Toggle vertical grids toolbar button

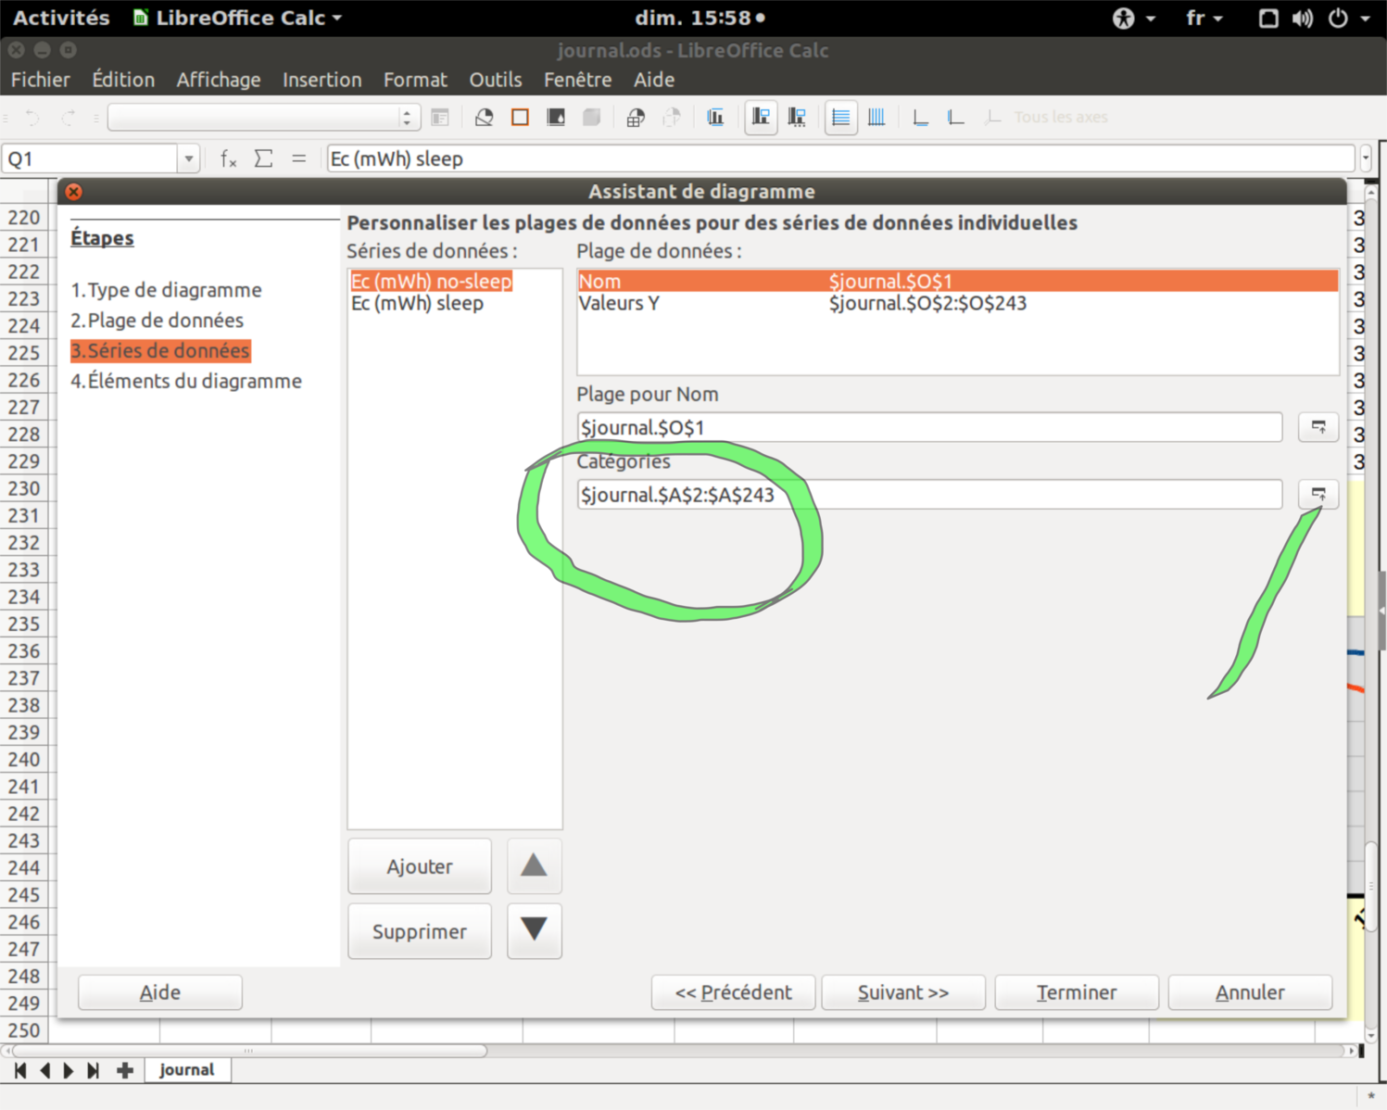(876, 118)
